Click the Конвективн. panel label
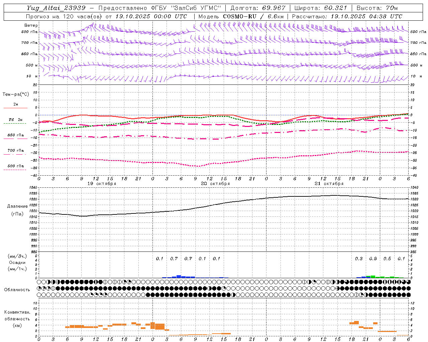 [17, 312]
